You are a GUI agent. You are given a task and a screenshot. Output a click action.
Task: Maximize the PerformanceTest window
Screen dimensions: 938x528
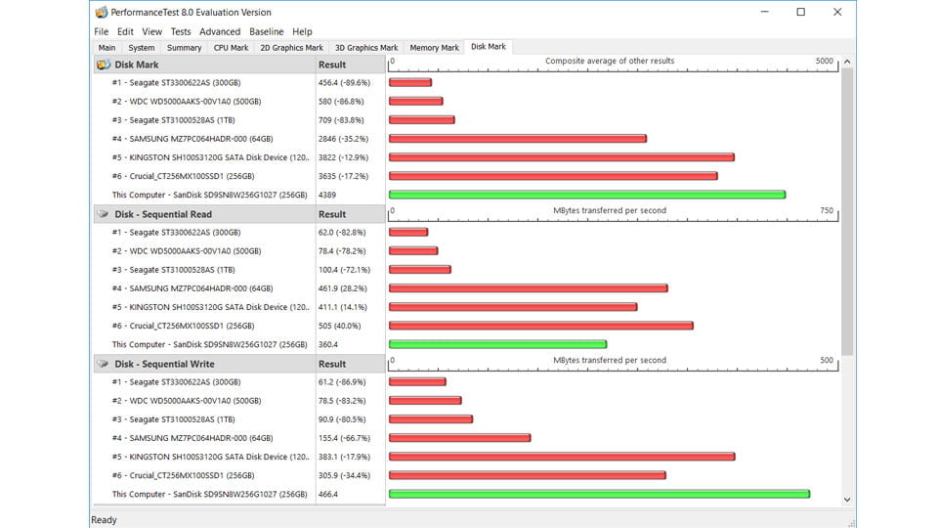(x=800, y=13)
